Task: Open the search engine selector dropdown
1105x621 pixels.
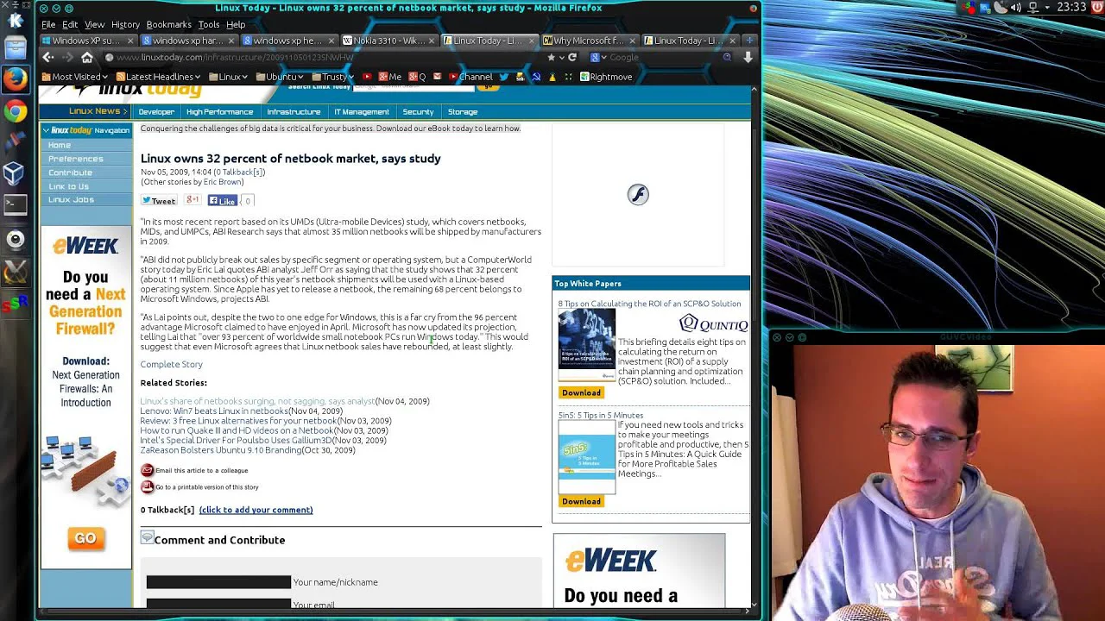Action: (x=598, y=58)
